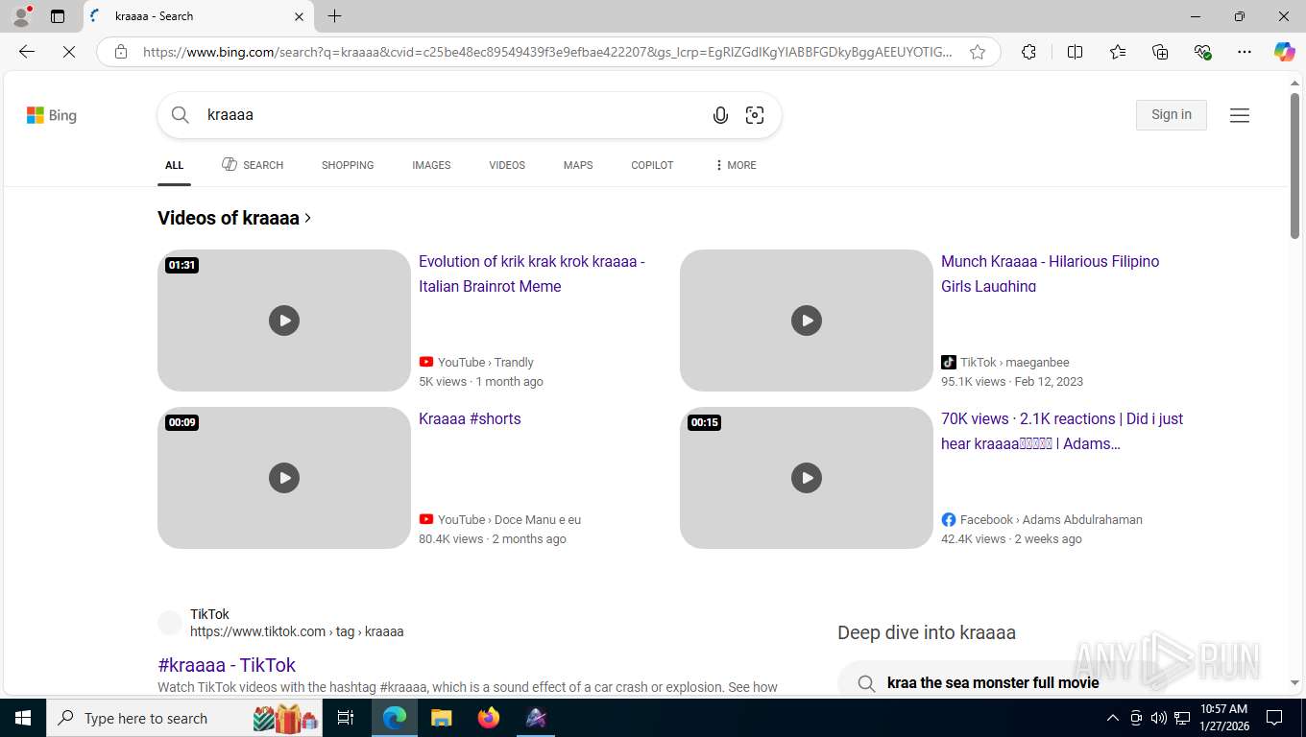Open the Bing hamburger menu
Image resolution: width=1306 pixels, height=737 pixels.
coord(1240,115)
